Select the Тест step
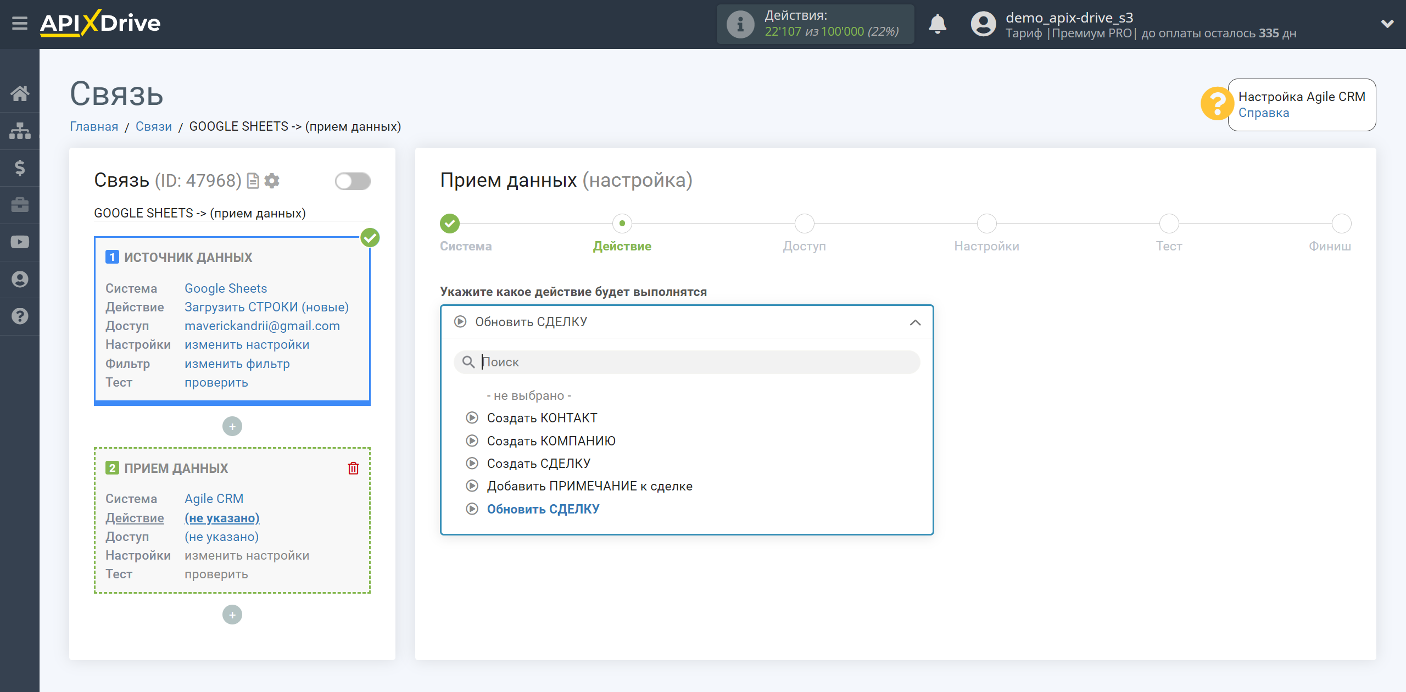The width and height of the screenshot is (1406, 692). click(1169, 224)
